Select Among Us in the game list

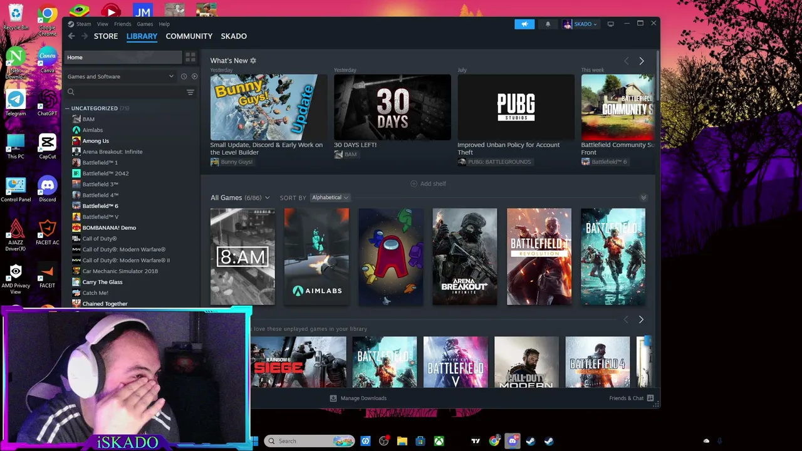(95, 141)
